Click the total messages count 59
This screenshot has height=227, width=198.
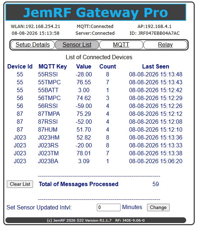(x=156, y=184)
